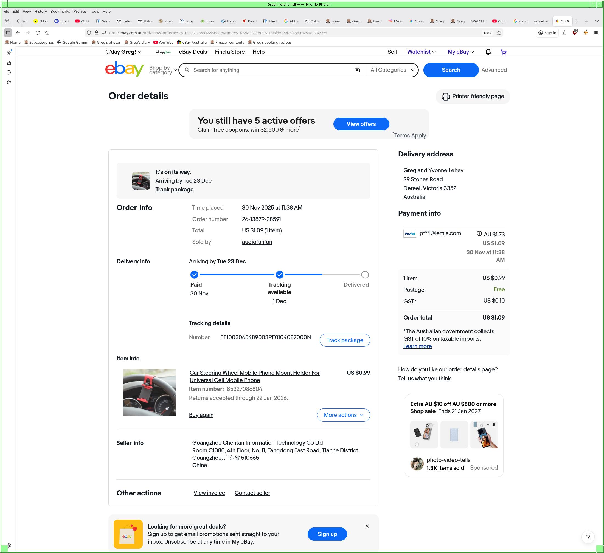Viewport: 604px width, 553px height.
Task: Open Greg's diary bookmark
Action: [x=137, y=42]
